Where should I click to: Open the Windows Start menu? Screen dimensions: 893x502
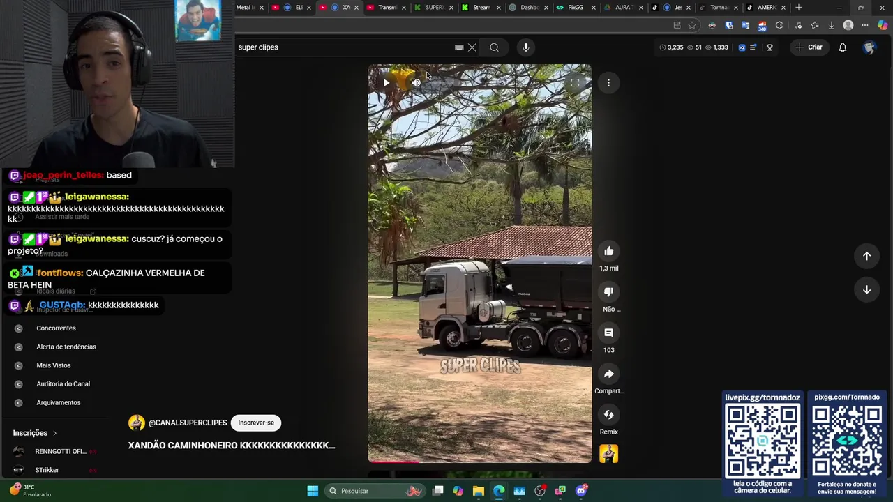[x=313, y=491]
